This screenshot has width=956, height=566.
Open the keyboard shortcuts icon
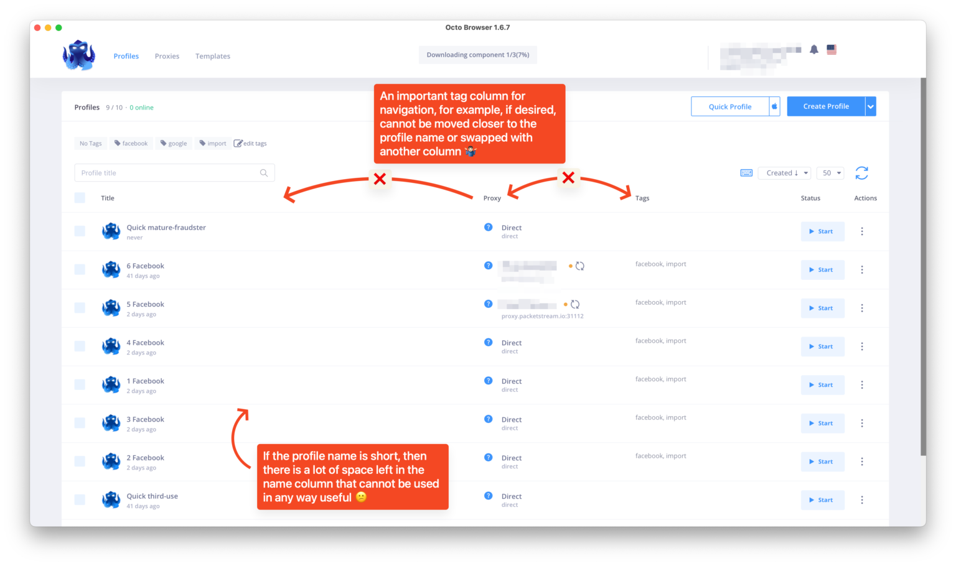pyautogui.click(x=746, y=173)
